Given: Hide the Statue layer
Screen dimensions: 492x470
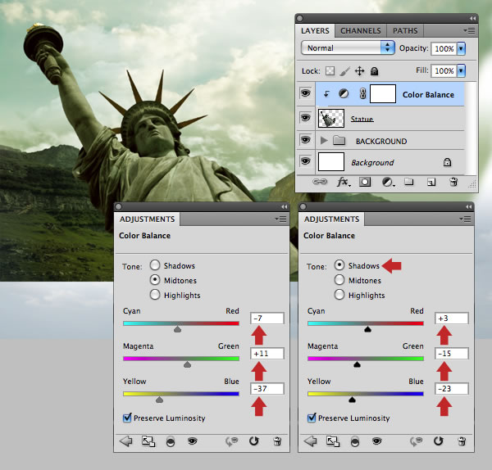Looking at the screenshot, I should 305,118.
